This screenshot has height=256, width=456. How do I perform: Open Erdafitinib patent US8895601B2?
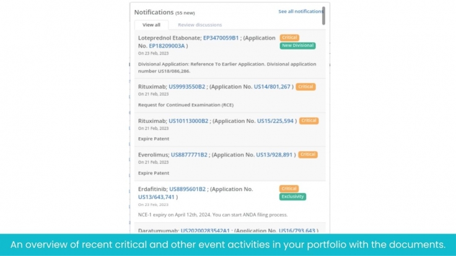[188, 189]
